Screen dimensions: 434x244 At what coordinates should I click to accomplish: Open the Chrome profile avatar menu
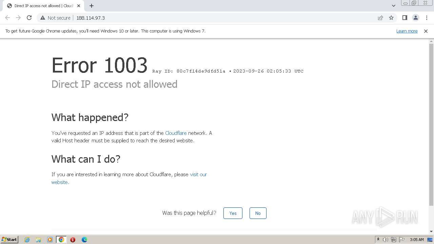tap(416, 18)
